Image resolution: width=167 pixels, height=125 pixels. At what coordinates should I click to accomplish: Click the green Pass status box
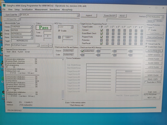(x=44, y=28)
